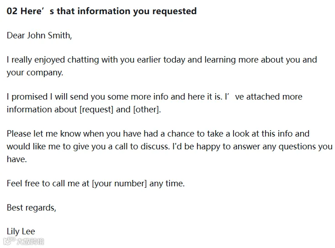The height and width of the screenshot is (248, 335).
Task: Click the Chinese watermark text beside the logo
Action: [30, 241]
